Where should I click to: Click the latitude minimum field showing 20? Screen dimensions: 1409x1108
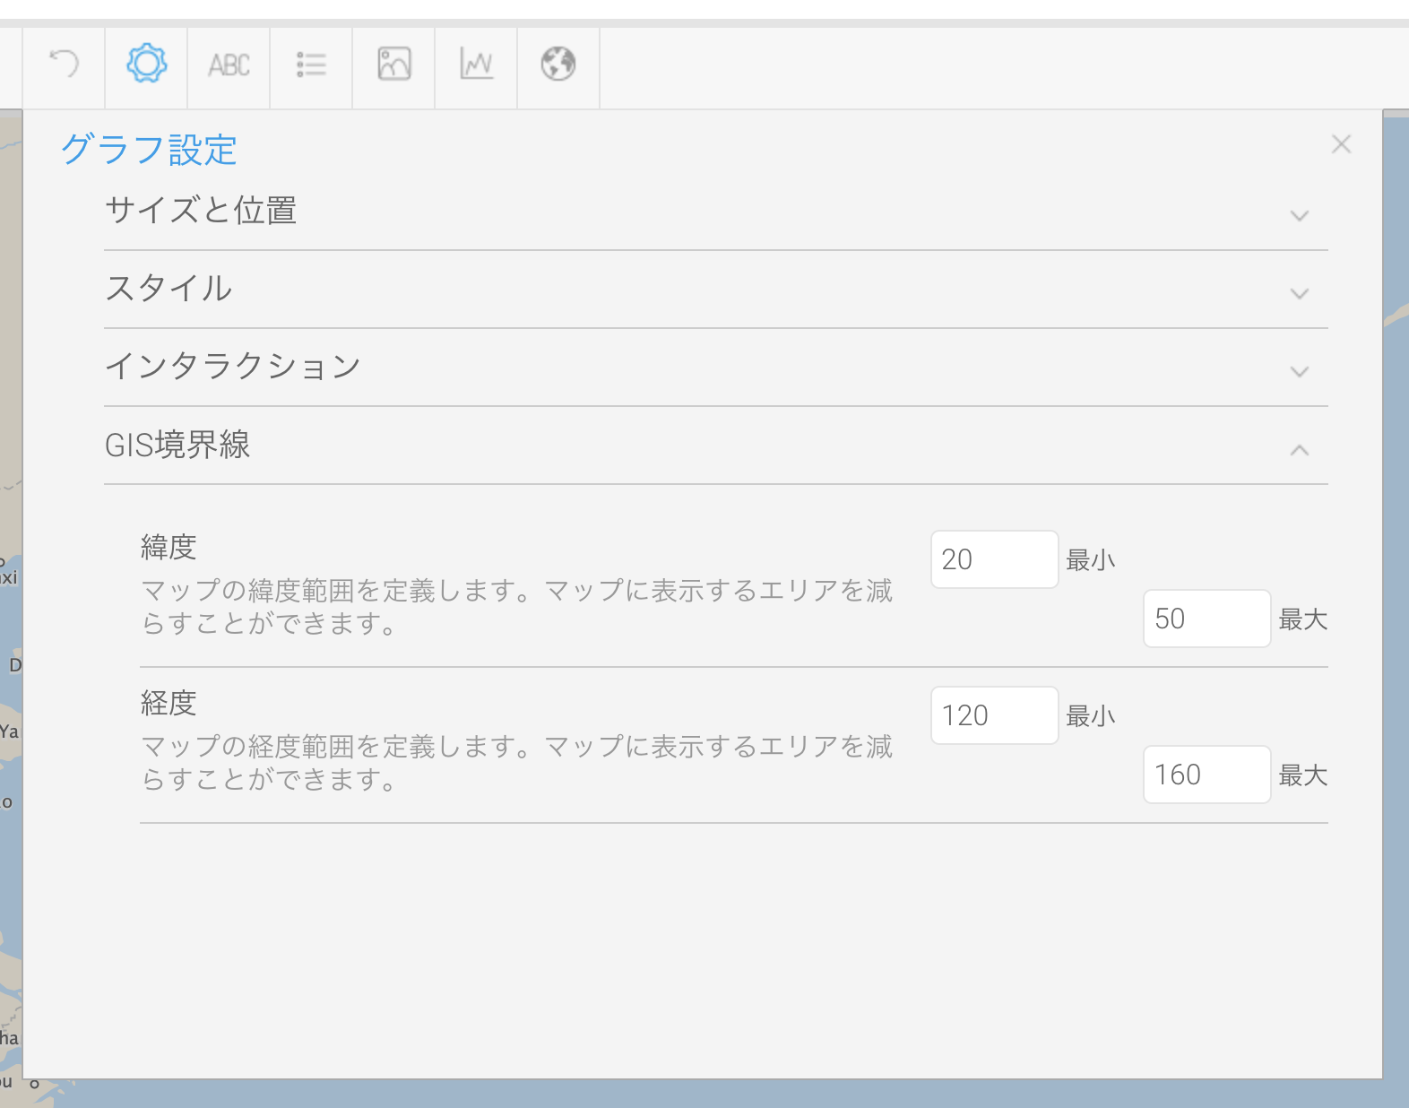[x=994, y=559]
